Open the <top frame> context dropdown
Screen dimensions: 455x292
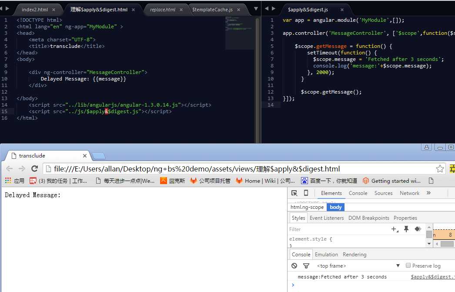pyautogui.click(x=358, y=265)
